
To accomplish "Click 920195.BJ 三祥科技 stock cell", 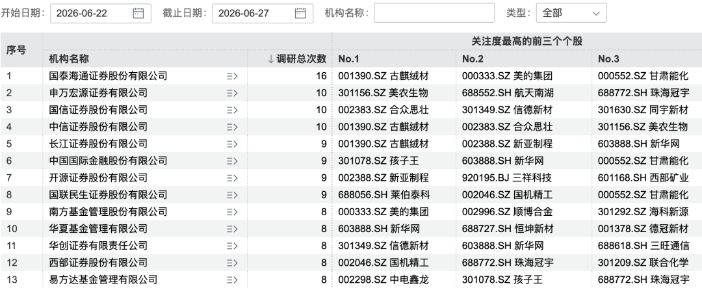I will (x=507, y=178).
